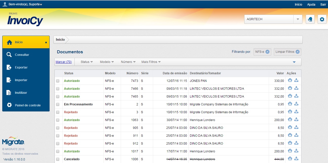Download the authorized invoice number 1063

point(296,120)
